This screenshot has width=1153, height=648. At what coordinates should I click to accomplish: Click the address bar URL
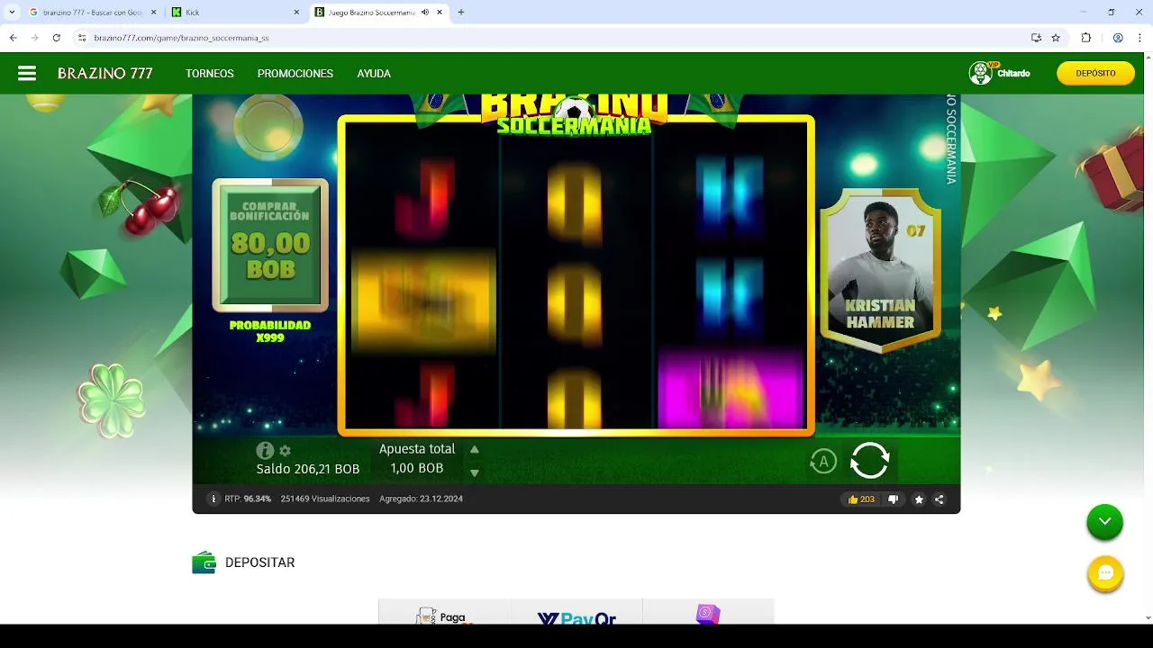pyautogui.click(x=181, y=38)
